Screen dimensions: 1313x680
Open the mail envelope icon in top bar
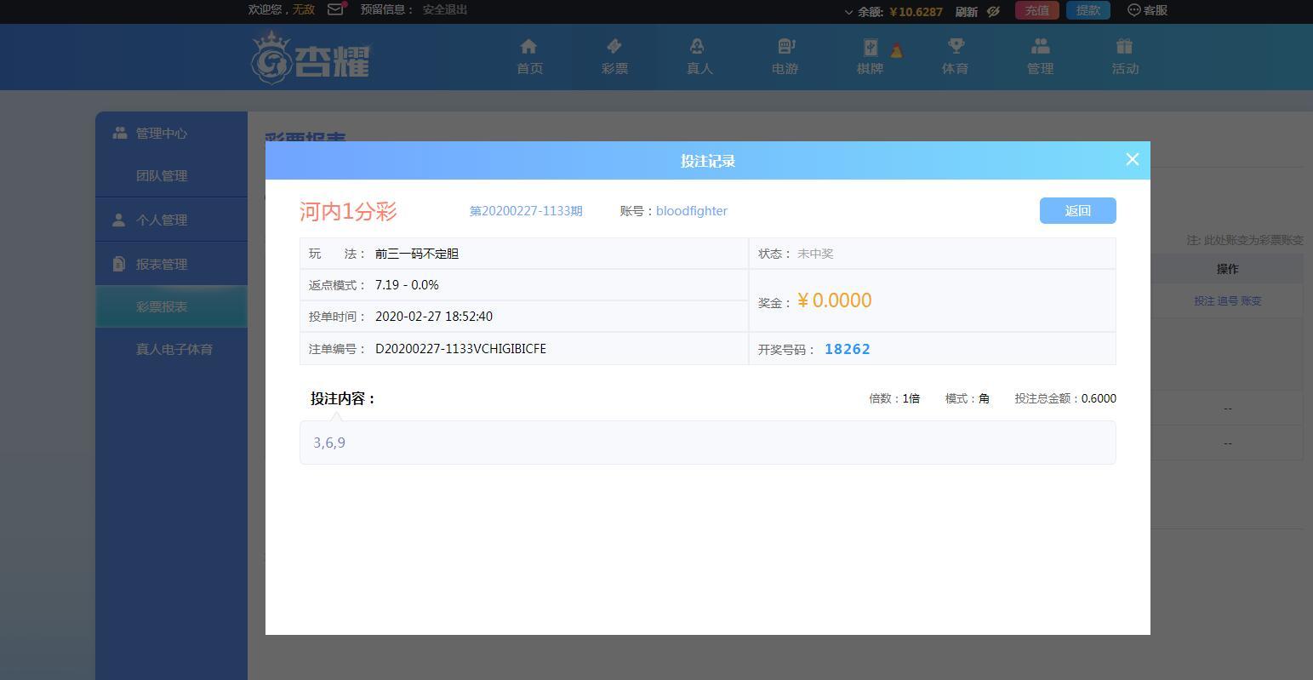[336, 9]
